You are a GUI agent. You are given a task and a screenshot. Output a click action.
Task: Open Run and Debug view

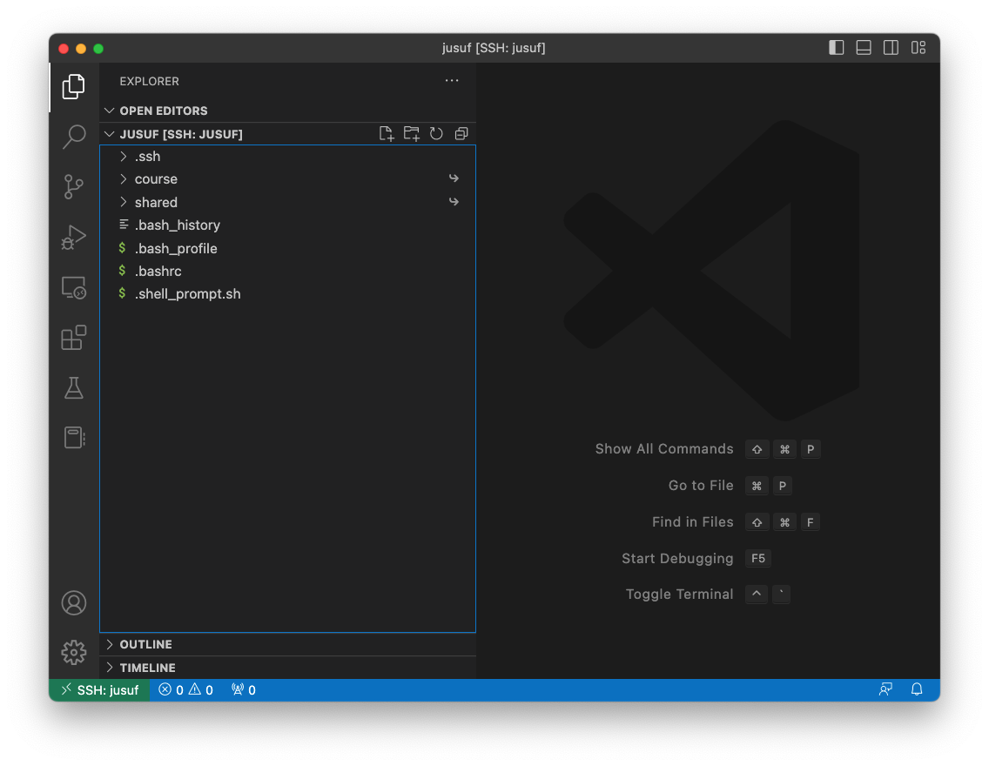coord(74,237)
